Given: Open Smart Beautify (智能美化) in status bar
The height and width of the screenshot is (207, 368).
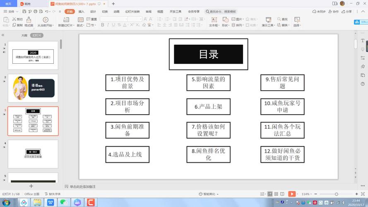Looking at the screenshot, I should (208, 194).
